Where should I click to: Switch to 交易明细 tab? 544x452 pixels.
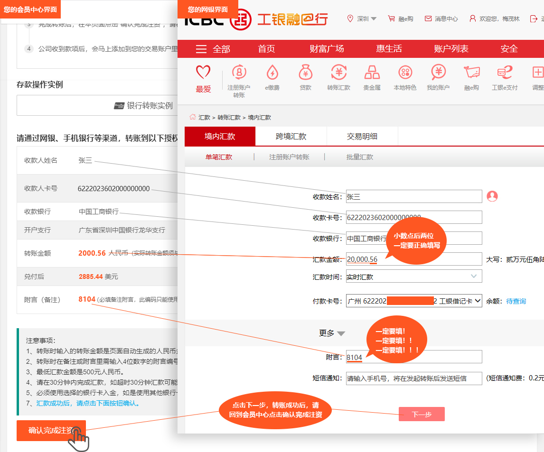[362, 136]
